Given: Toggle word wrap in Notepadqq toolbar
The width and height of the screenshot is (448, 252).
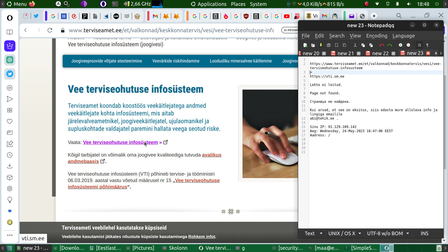Looking at the screenshot, I should (x=419, y=45).
